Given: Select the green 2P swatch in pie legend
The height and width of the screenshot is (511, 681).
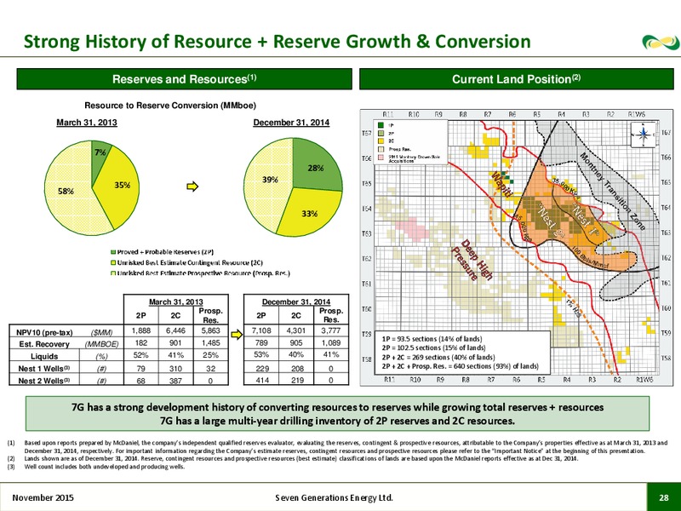Looking at the screenshot, I should [113, 252].
